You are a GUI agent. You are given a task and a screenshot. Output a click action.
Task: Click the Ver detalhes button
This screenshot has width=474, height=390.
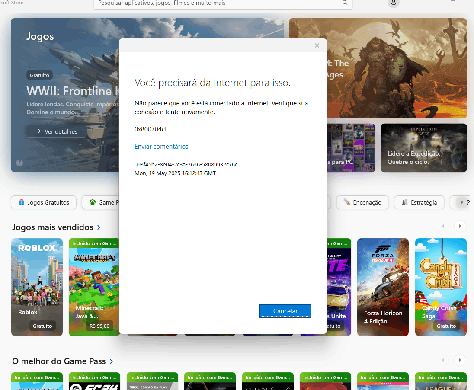(57, 131)
